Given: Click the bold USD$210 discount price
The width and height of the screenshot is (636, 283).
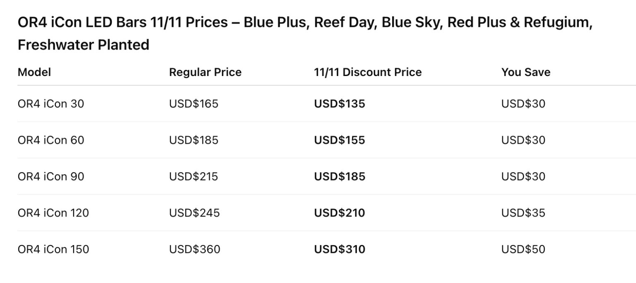Looking at the screenshot, I should (x=340, y=213).
